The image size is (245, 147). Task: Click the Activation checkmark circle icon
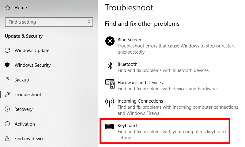[8, 124]
